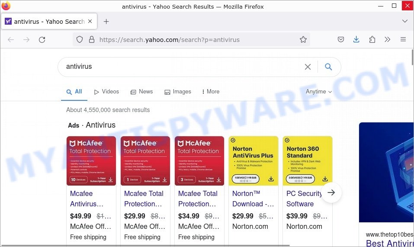Click the blue magnifier search button
The height and width of the screenshot is (247, 414).
tap(328, 67)
